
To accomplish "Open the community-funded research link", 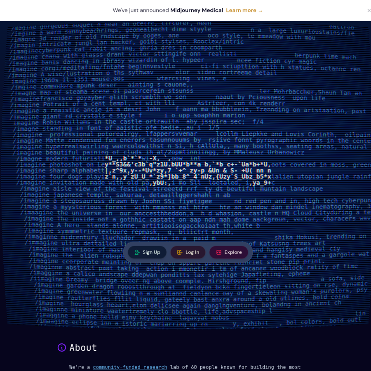I will (x=130, y=367).
